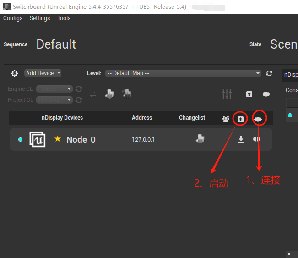Open the Engine CL dropdown
Viewport: 298px width, 258px height.
(x=54, y=89)
